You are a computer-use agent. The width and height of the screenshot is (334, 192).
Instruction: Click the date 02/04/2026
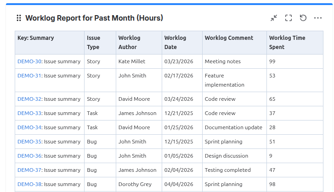tap(179, 170)
